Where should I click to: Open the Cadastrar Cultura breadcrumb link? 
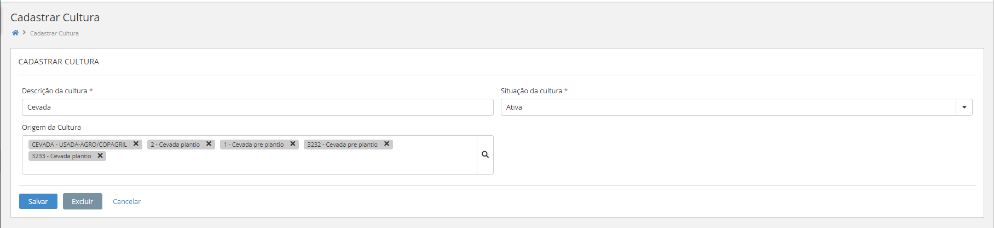[x=54, y=33]
